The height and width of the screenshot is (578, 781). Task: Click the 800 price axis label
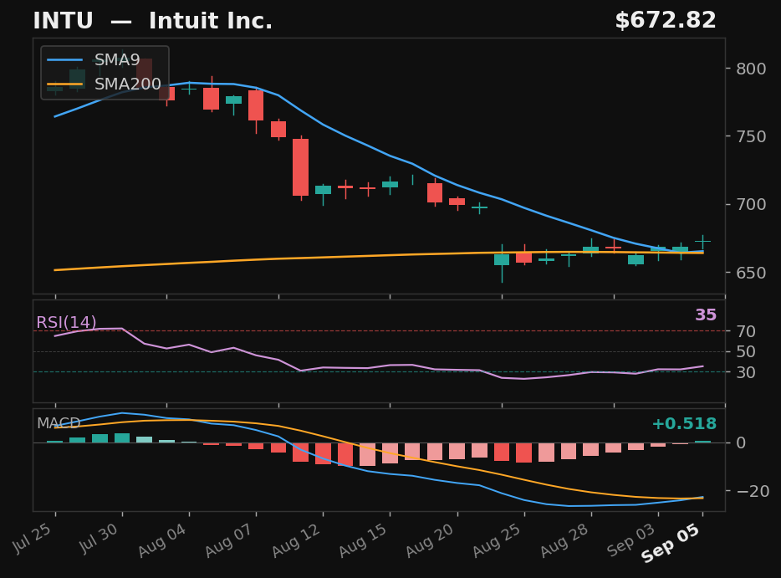click(x=751, y=69)
